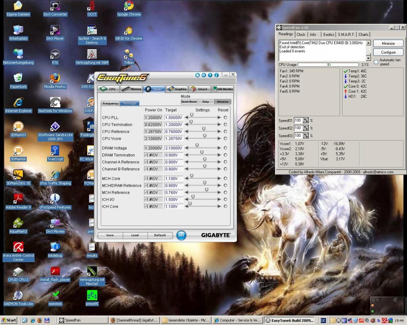This screenshot has width=407, height=325.
Task: Select the MCH Core reset radio button
Action: [225, 178]
